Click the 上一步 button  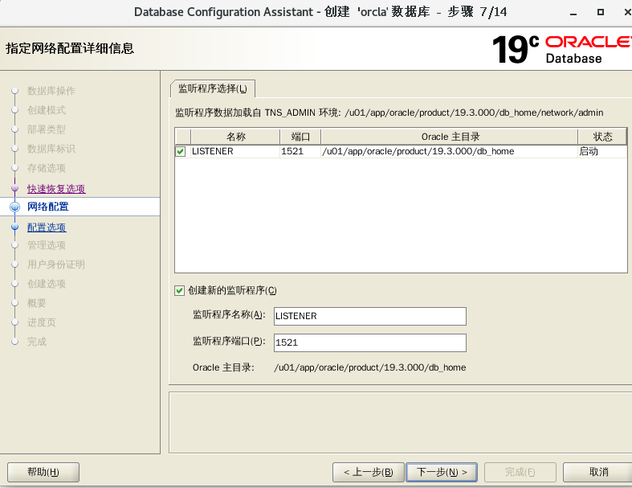[x=368, y=472]
